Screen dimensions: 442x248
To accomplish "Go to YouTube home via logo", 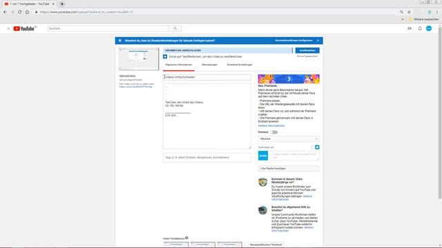I will coord(24,29).
